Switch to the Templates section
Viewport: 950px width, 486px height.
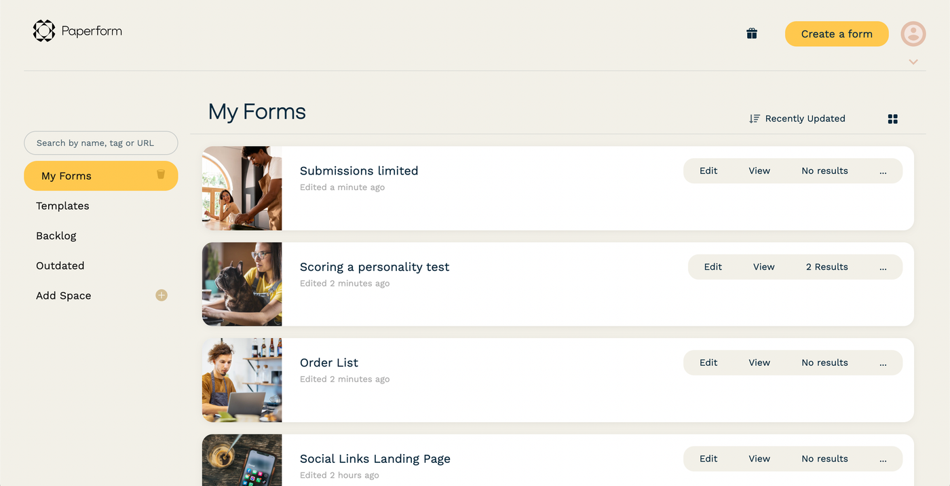62,206
